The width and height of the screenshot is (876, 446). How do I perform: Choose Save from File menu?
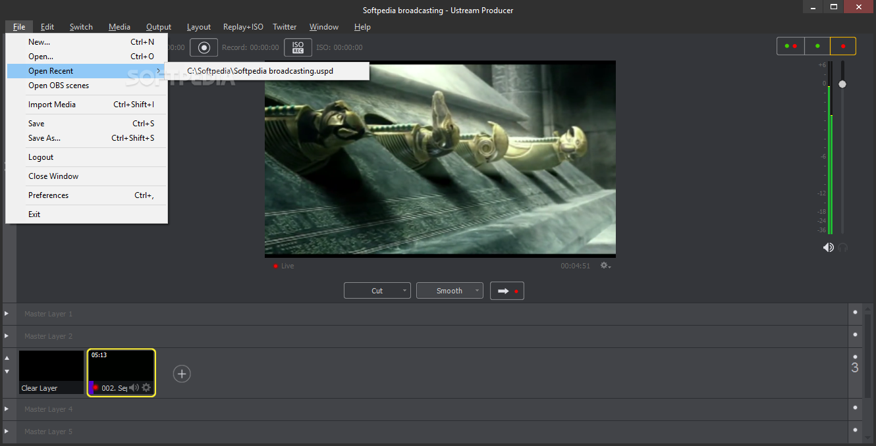click(x=87, y=124)
